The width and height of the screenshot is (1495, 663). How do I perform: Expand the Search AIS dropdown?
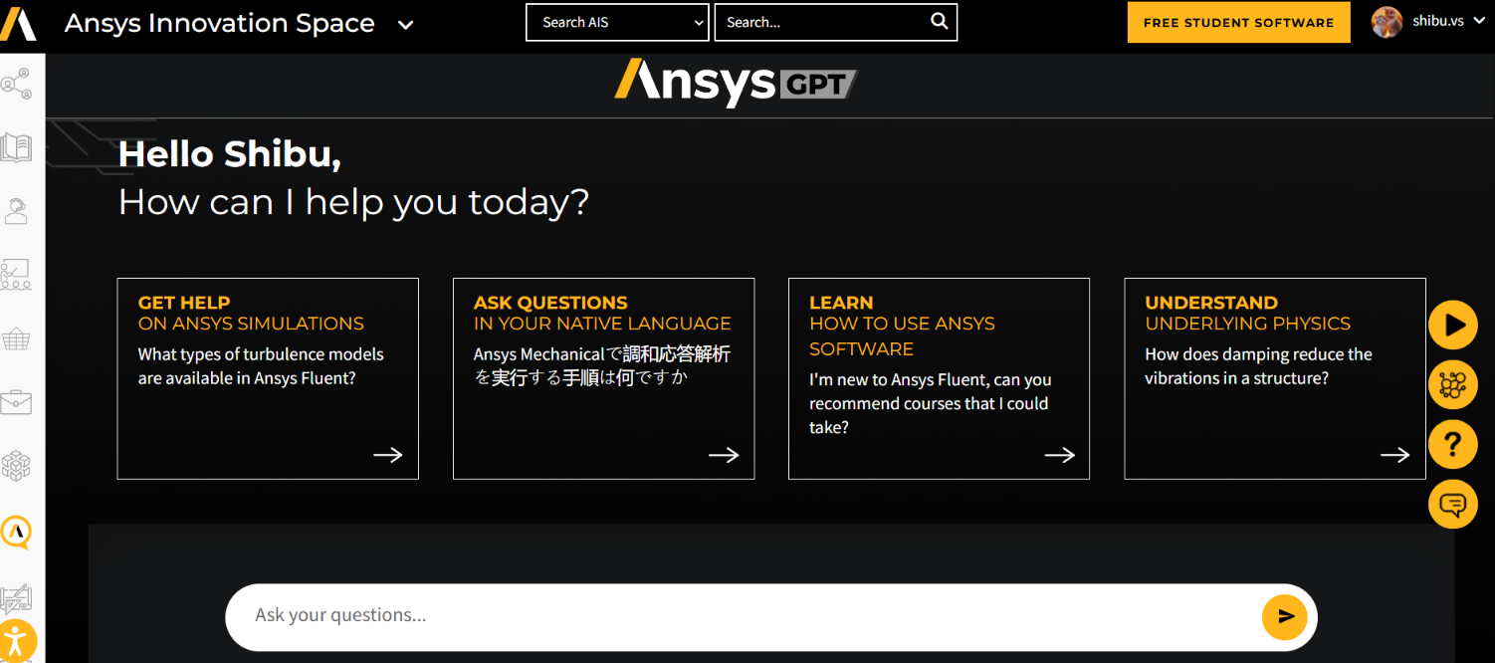pos(617,22)
